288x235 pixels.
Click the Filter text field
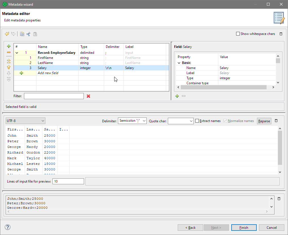54,96
